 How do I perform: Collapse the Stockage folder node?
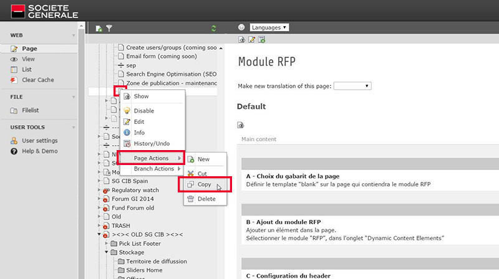tap(107, 252)
